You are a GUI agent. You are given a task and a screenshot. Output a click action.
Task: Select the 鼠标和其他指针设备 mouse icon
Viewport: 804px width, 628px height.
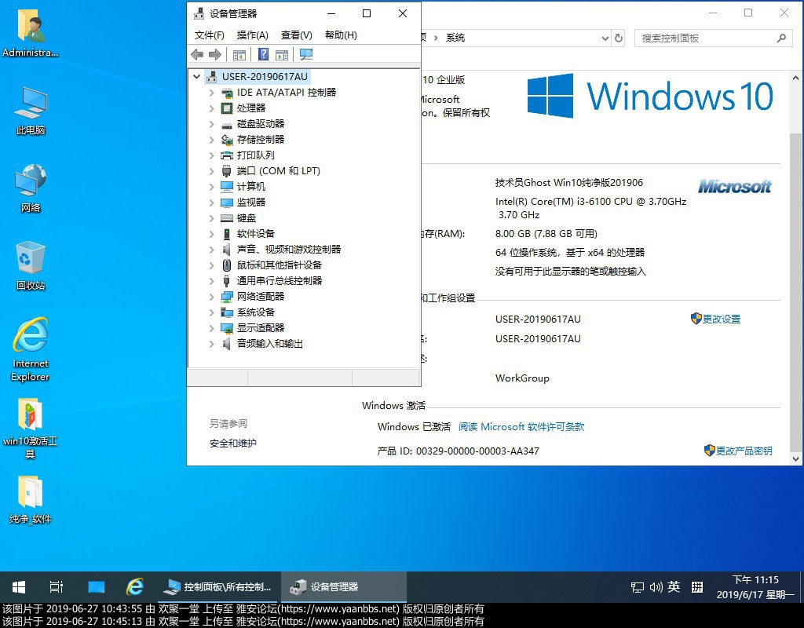click(227, 265)
